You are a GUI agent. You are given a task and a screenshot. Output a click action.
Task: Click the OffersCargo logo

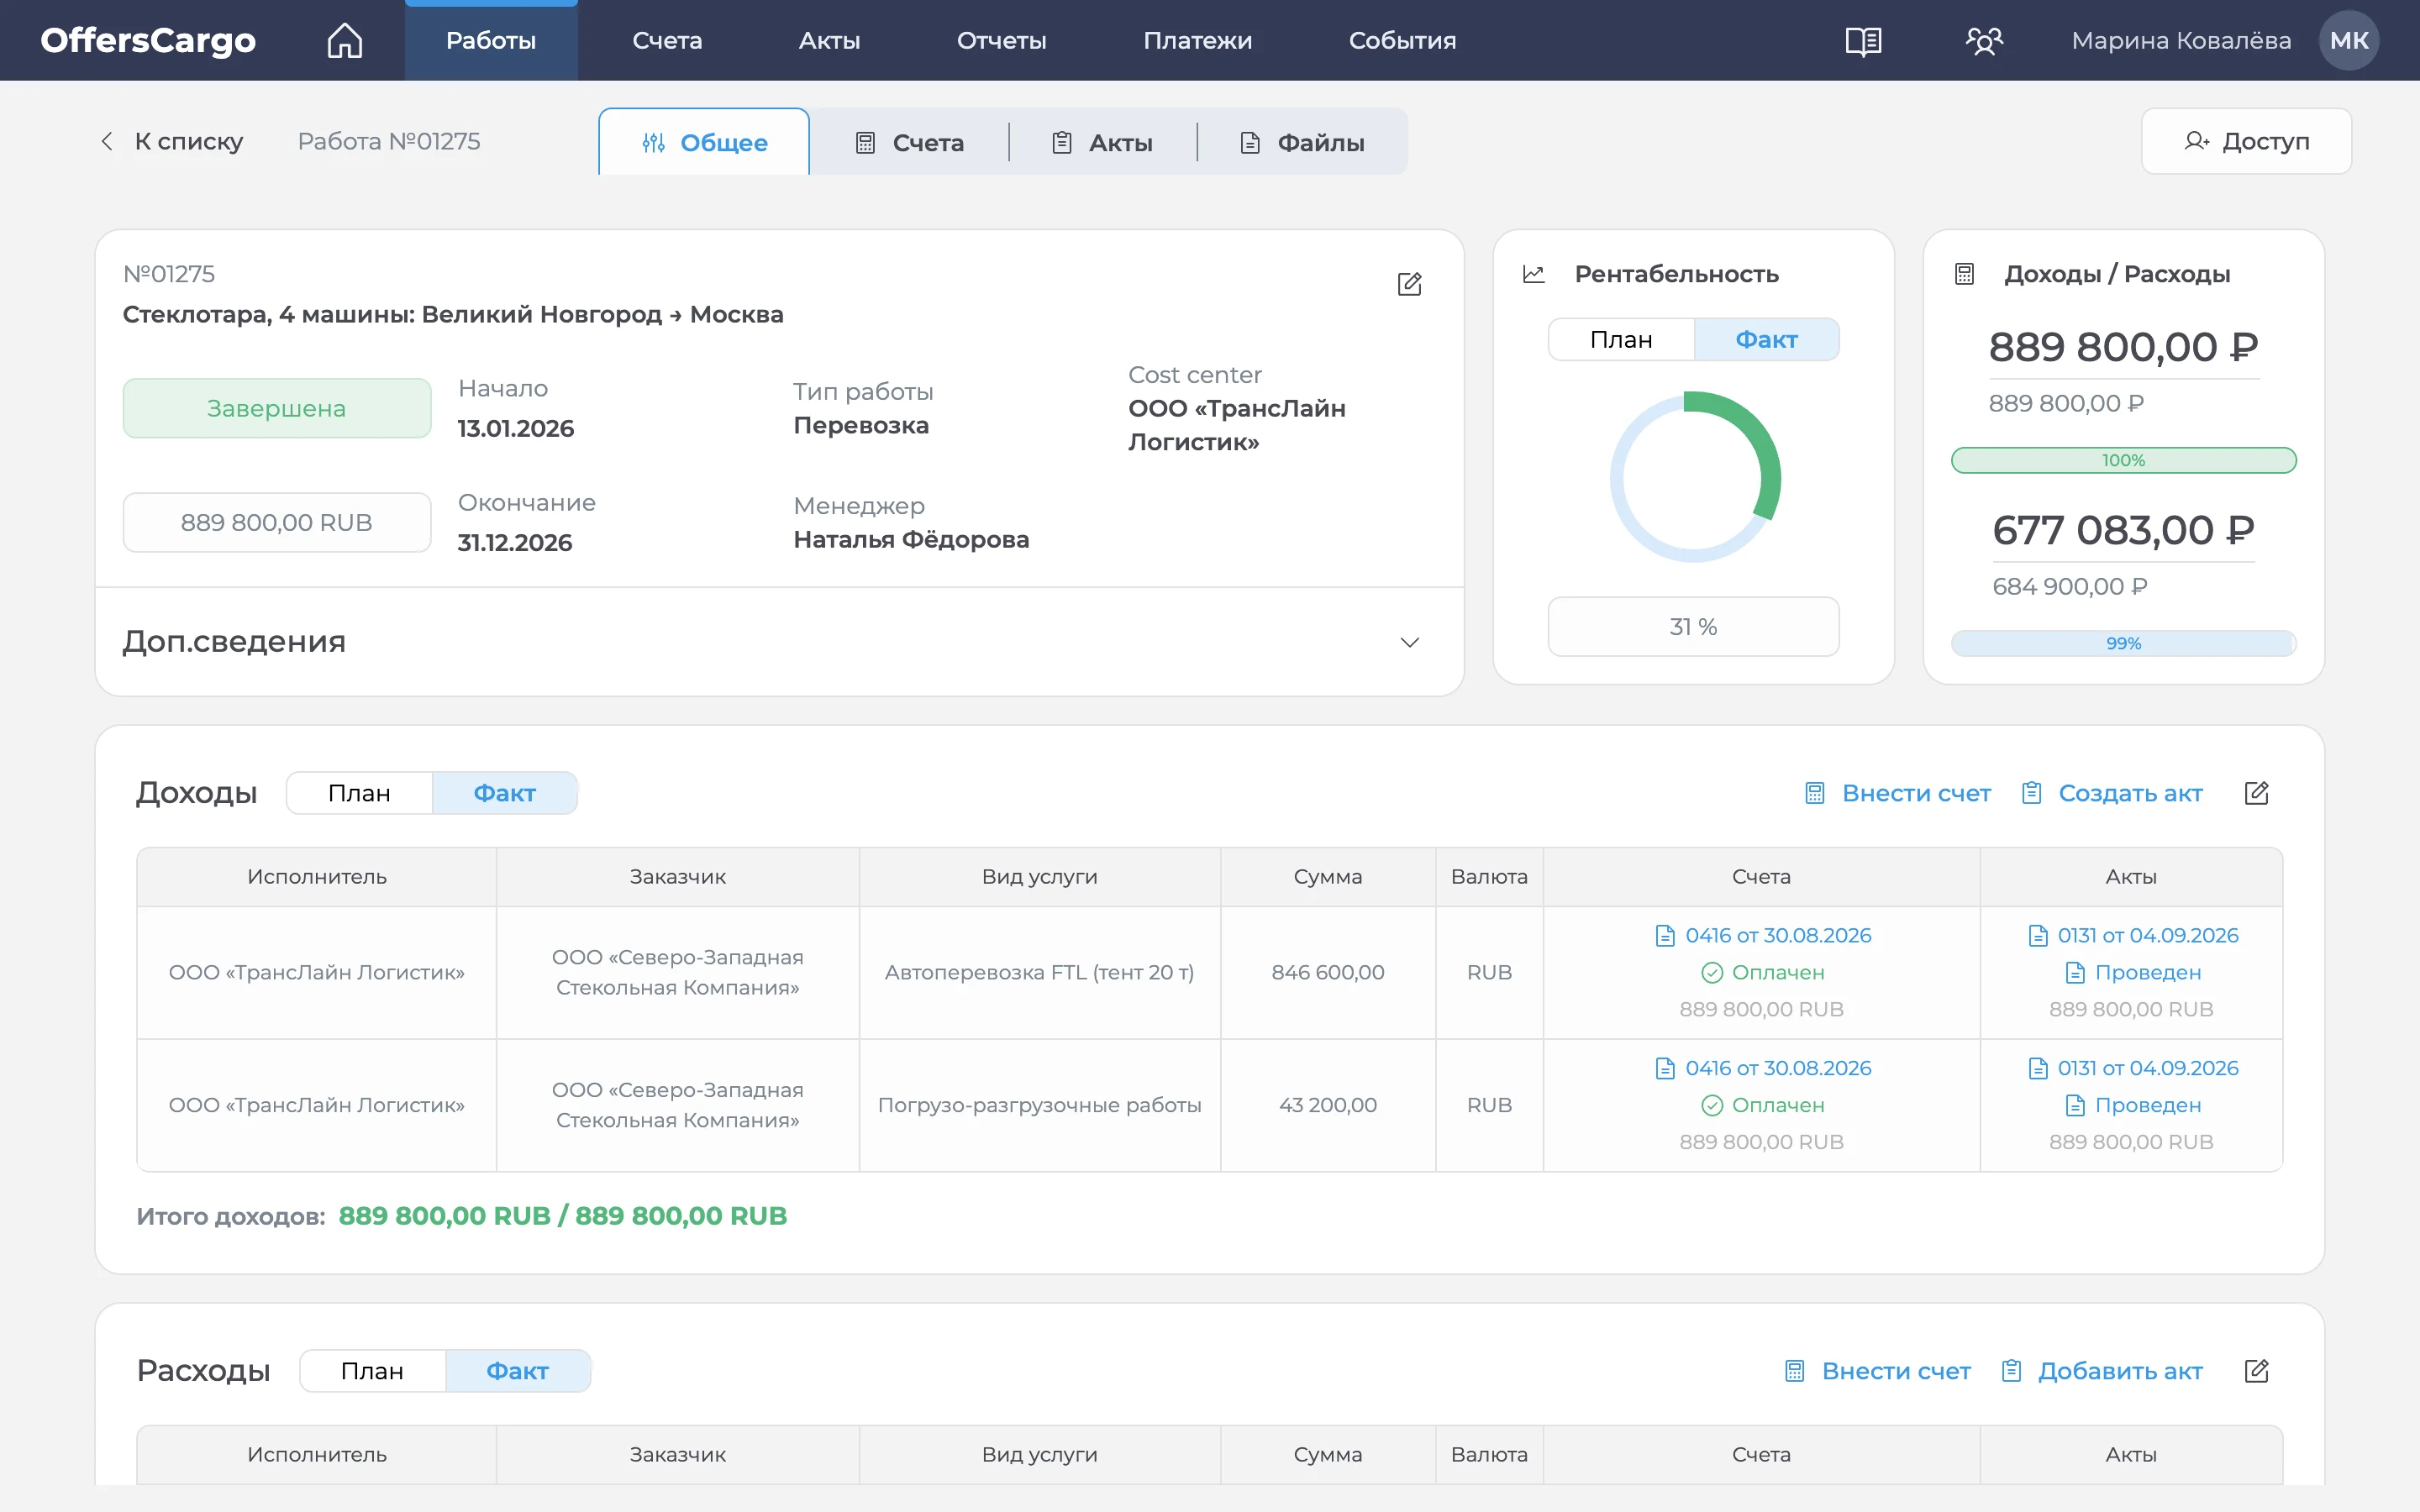point(148,41)
